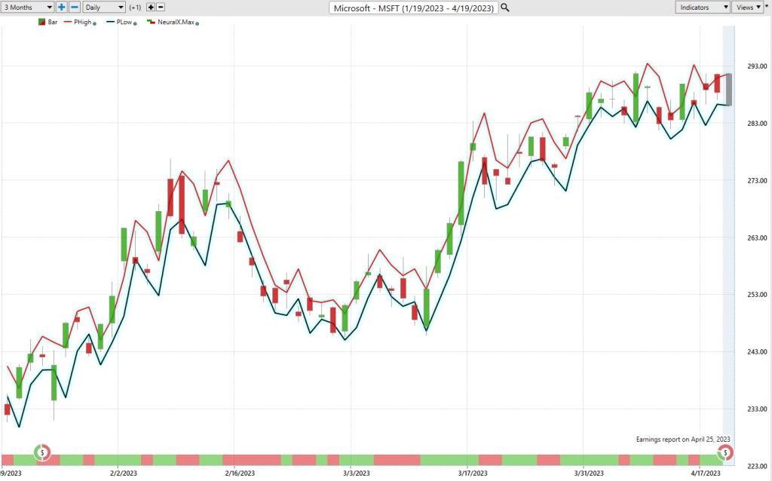This screenshot has width=772, height=481.
Task: Open the Views dropdown menu
Action: [x=748, y=8]
